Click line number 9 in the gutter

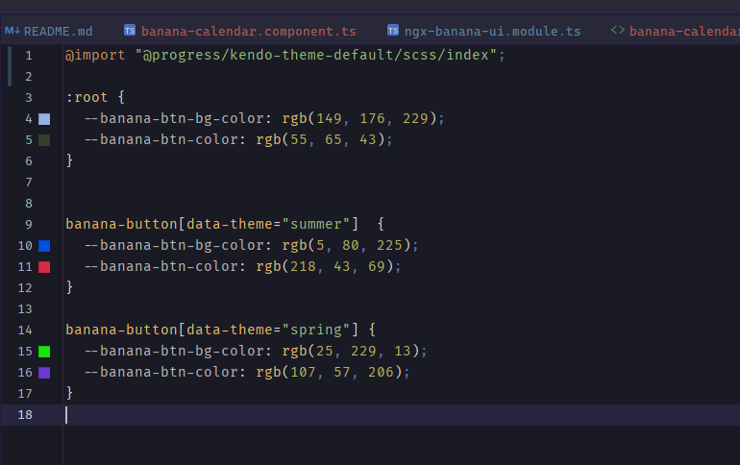pyautogui.click(x=29, y=225)
